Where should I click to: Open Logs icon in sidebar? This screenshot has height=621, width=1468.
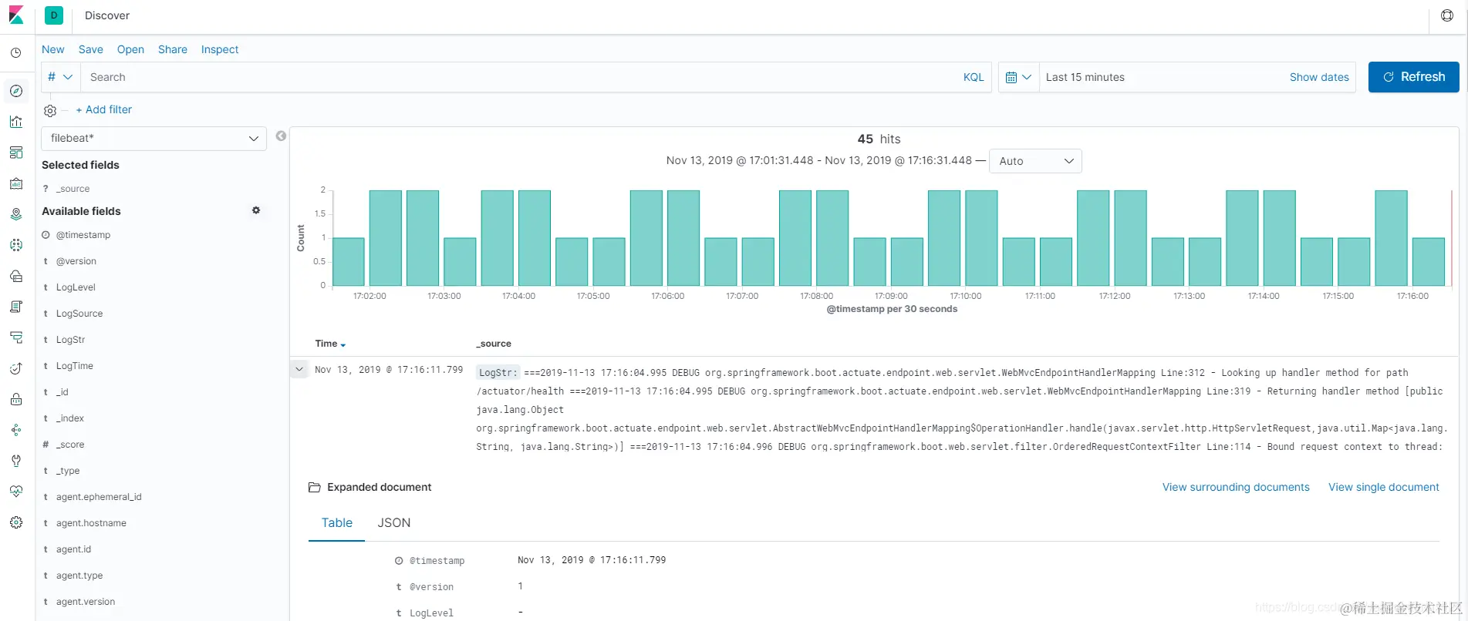16,307
